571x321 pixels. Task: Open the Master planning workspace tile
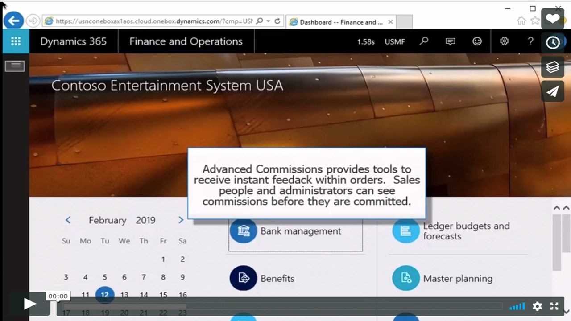(443, 278)
